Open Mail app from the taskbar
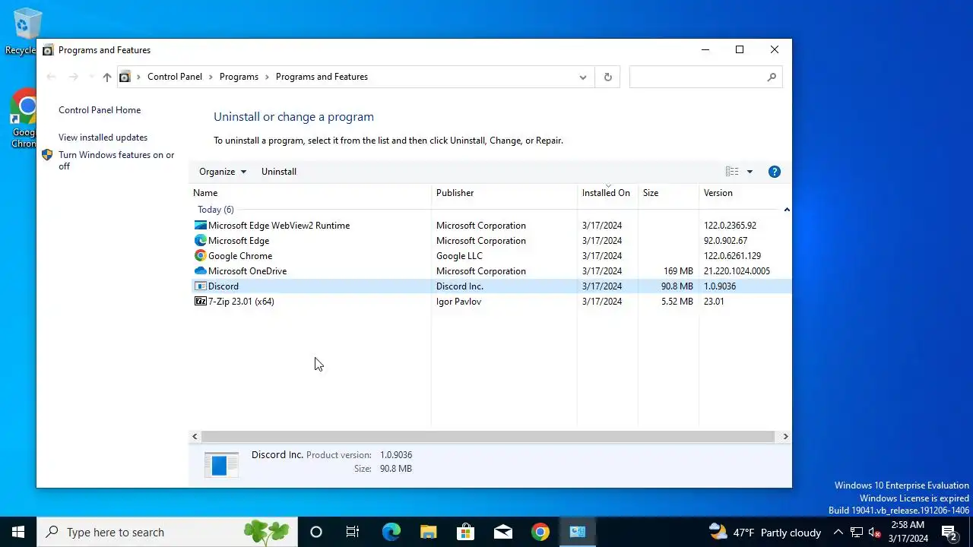973x547 pixels. coord(502,532)
